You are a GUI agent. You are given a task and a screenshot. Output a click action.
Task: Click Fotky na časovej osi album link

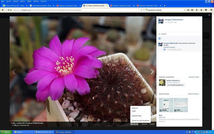click(x=21, y=125)
